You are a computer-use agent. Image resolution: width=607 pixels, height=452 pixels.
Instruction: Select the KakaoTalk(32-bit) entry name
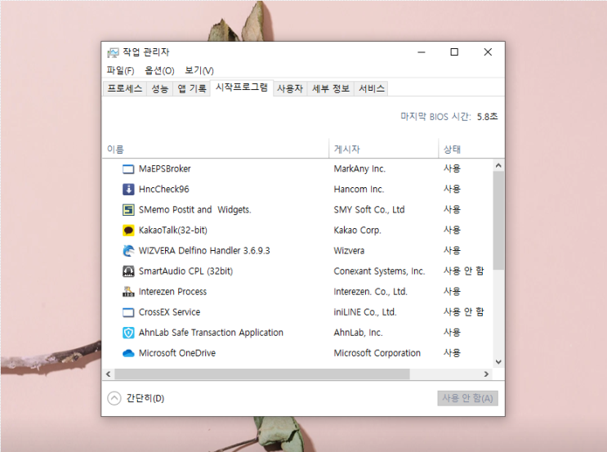173,230
